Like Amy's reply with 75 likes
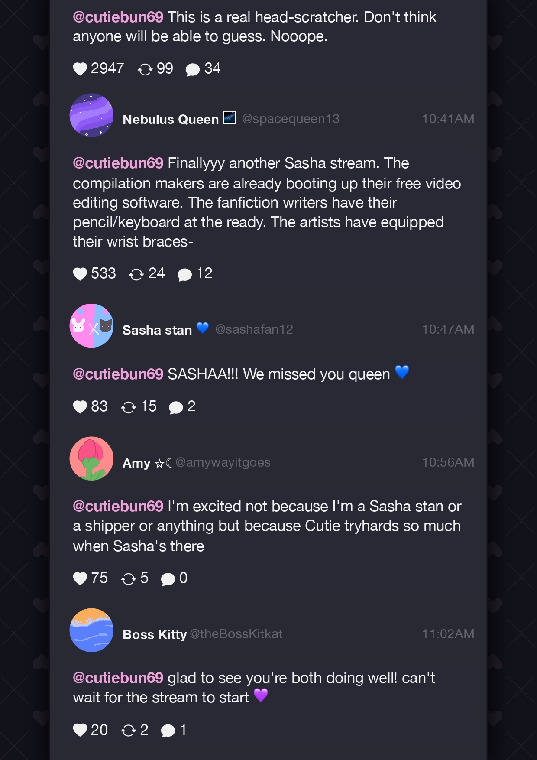The width and height of the screenshot is (537, 760). click(80, 578)
